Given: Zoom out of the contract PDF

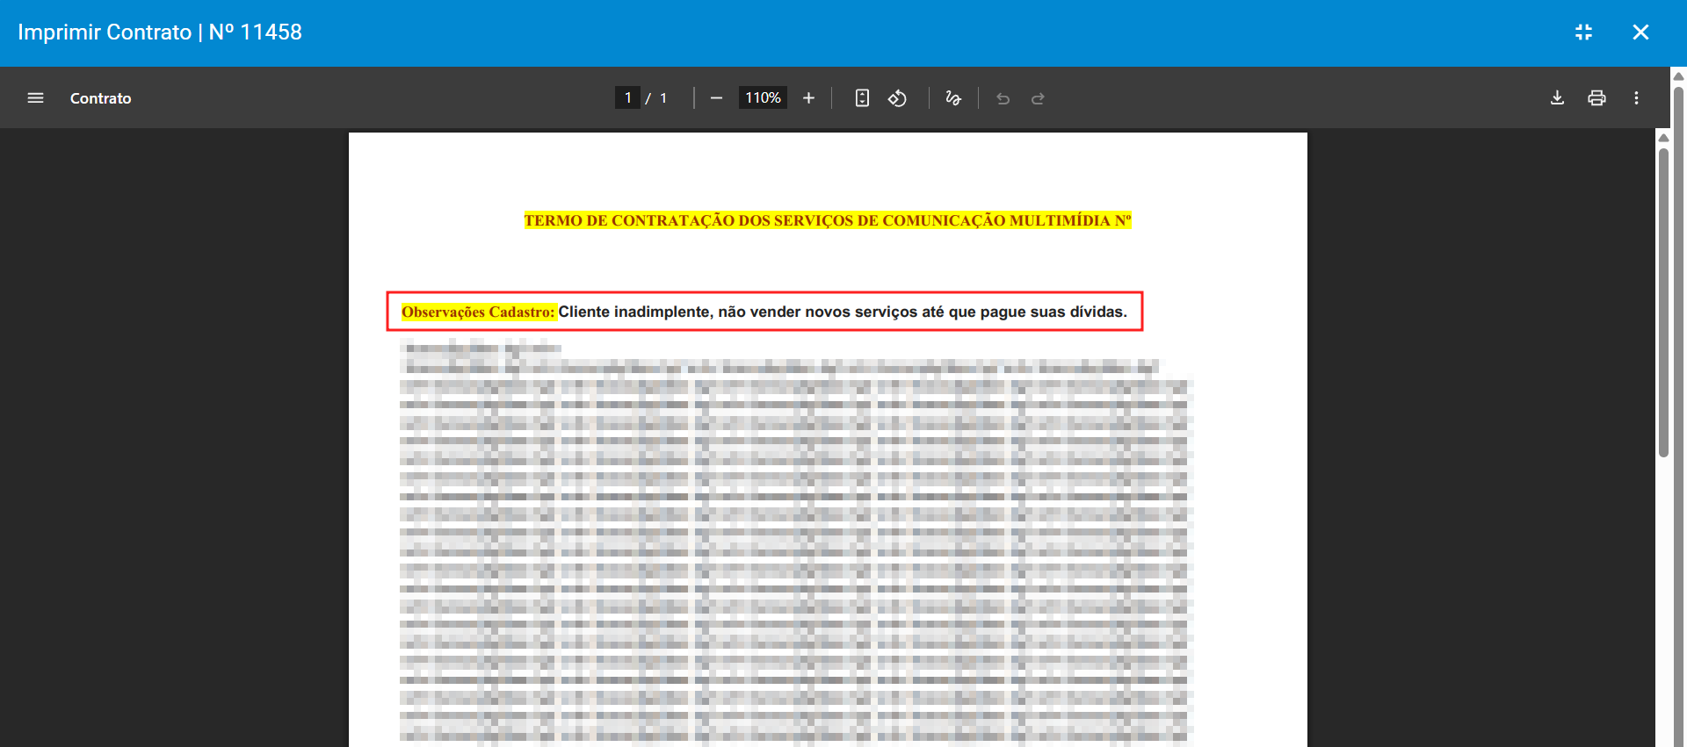Looking at the screenshot, I should click(716, 98).
